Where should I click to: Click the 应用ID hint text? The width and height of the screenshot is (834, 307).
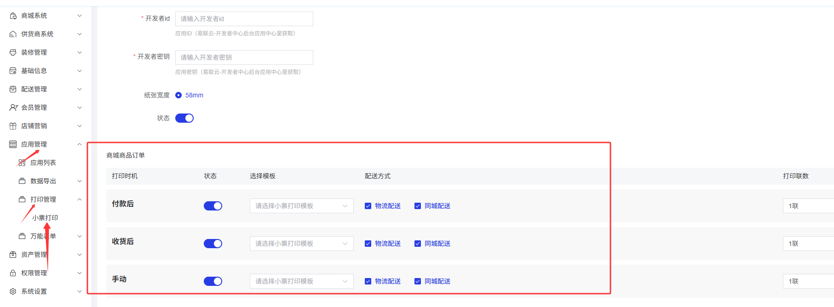pyautogui.click(x=236, y=34)
